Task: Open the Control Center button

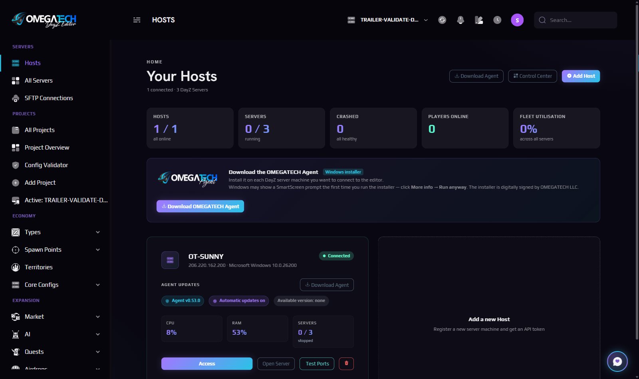Action: [x=532, y=76]
